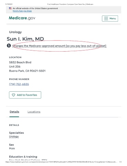Screen dimensions: 127x166
Task: Click the Medicare.gov logo
Action: coord(22,18)
